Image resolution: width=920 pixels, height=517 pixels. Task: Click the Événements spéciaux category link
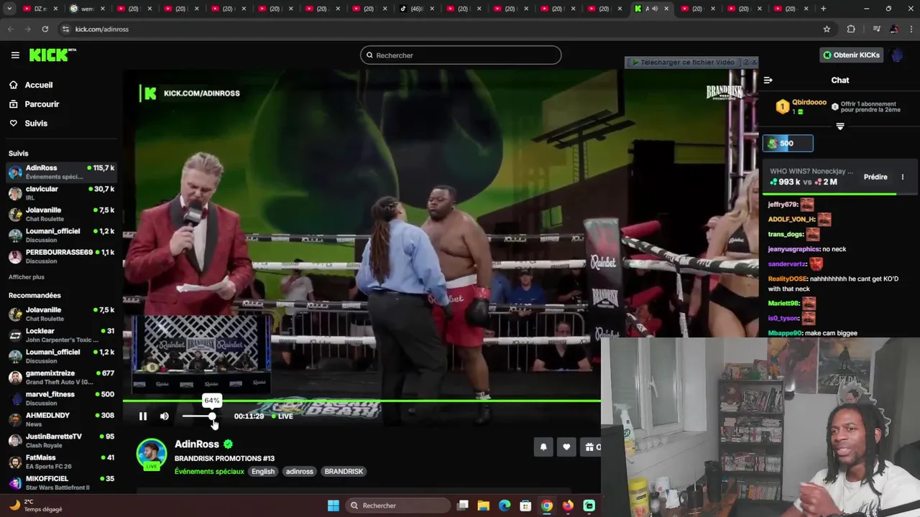click(x=209, y=472)
